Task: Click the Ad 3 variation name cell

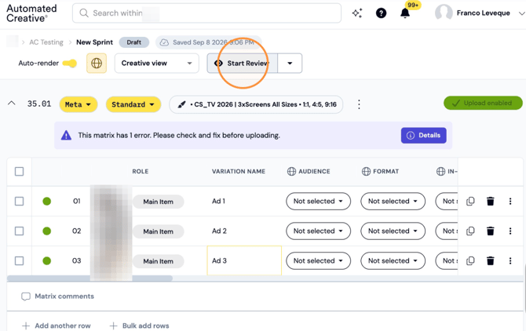Action: click(244, 260)
